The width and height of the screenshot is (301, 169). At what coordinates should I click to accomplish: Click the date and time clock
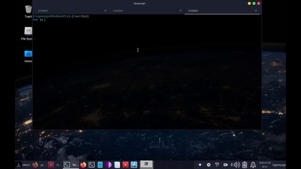tap(265, 165)
